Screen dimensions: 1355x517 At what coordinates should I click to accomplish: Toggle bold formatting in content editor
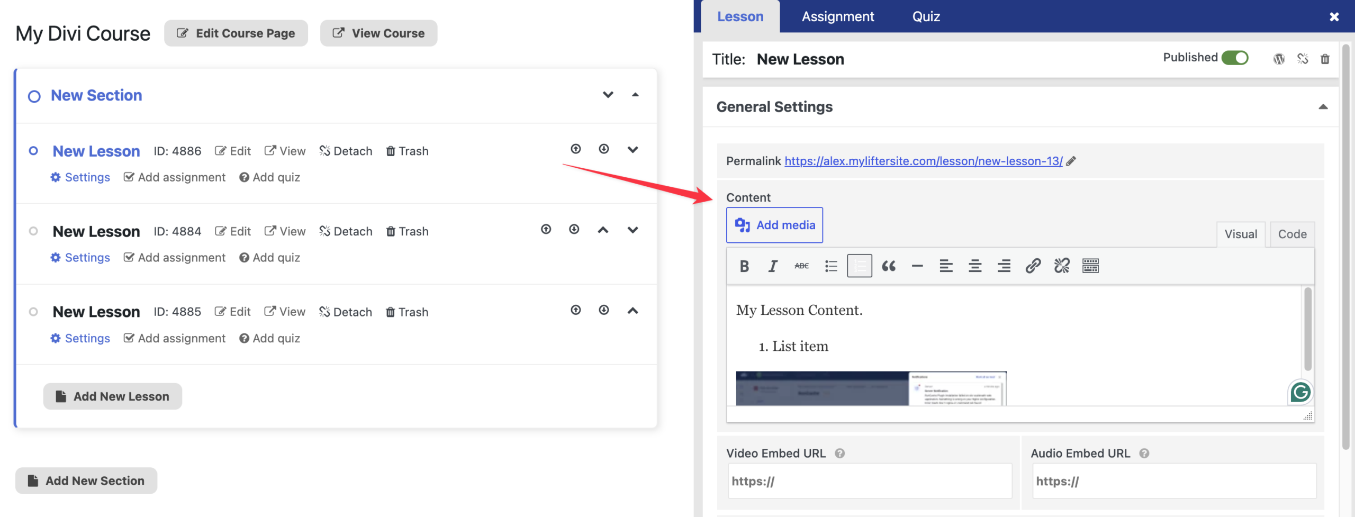[744, 266]
